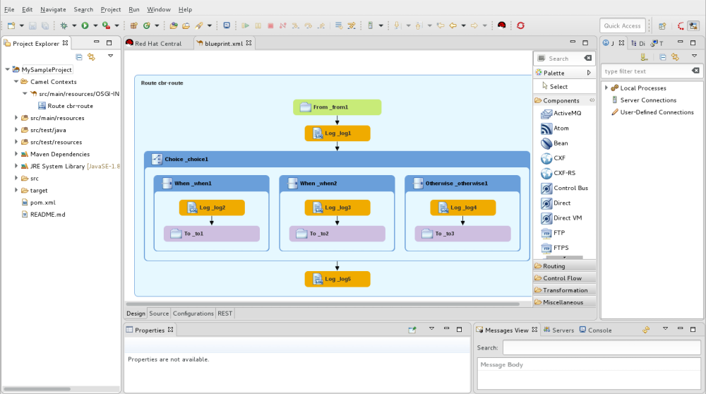The width and height of the screenshot is (706, 394).
Task: Click the Messages View search input field
Action: (x=602, y=348)
